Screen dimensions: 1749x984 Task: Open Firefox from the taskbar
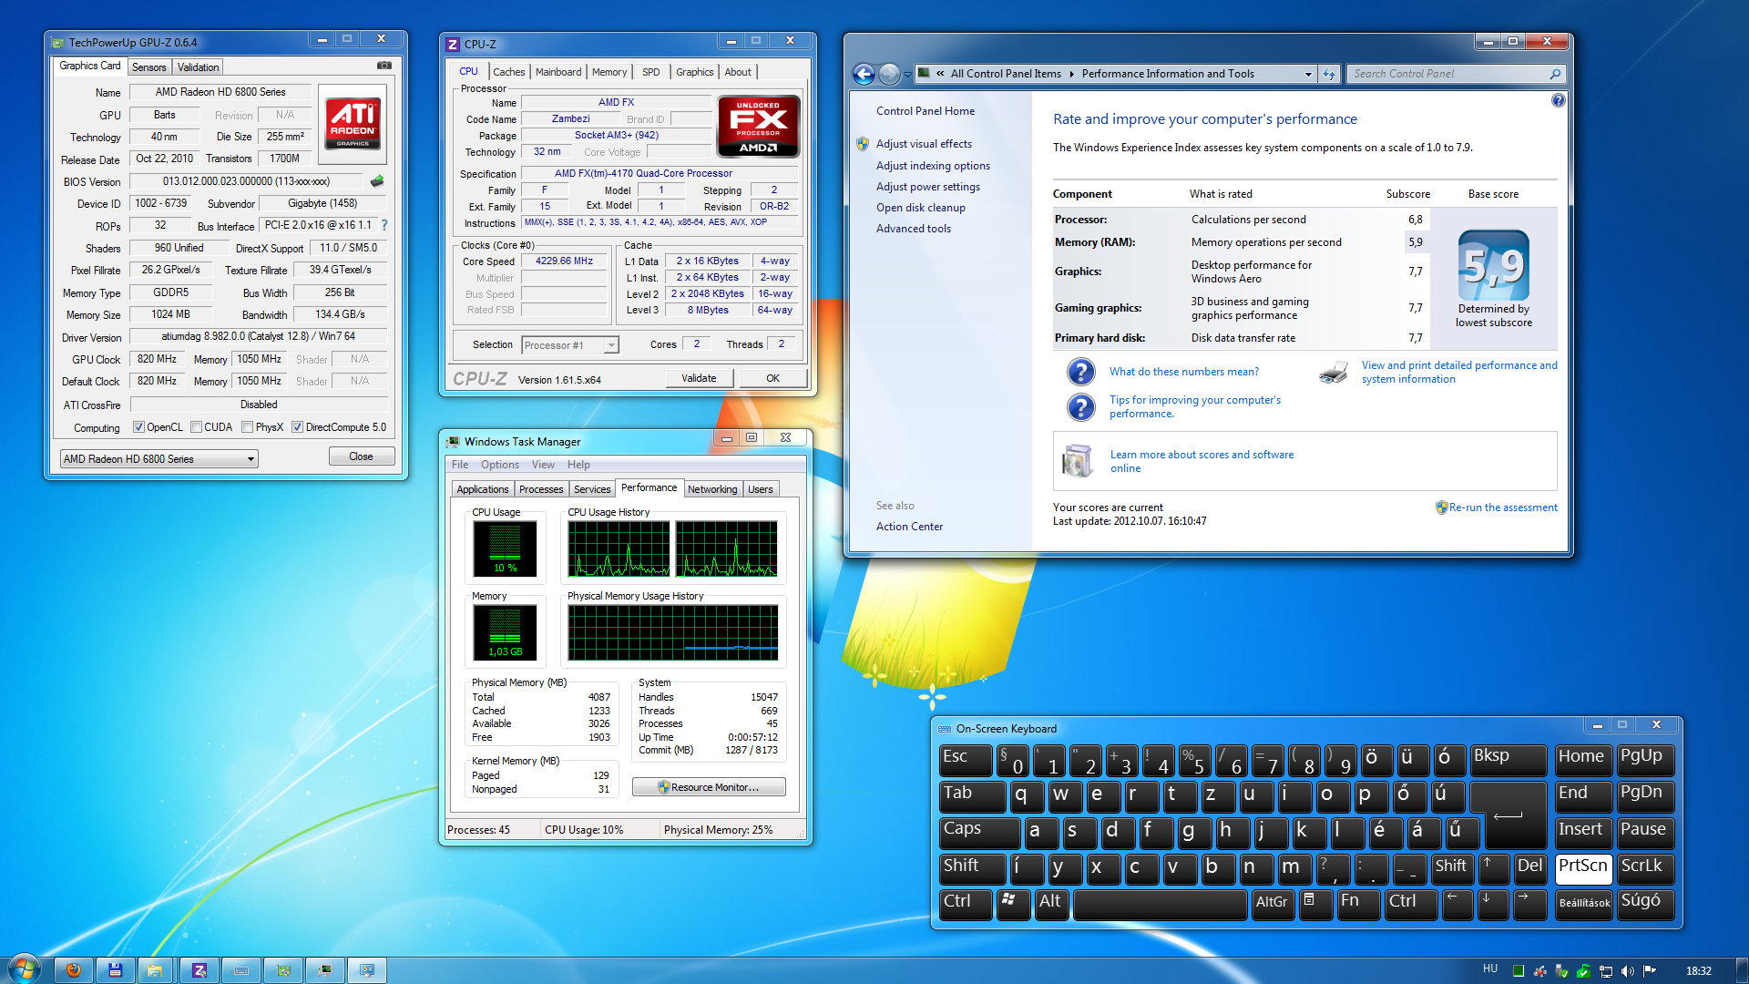[x=74, y=970]
